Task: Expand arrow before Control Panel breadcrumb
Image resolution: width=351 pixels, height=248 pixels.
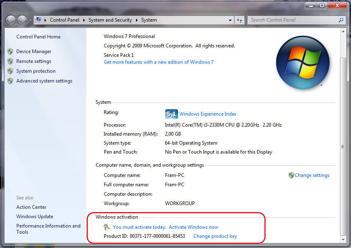Action: [45, 20]
